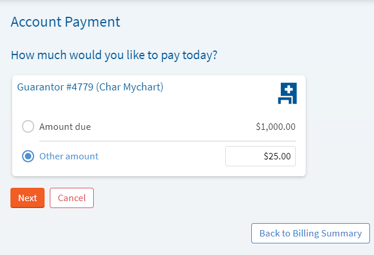The image size is (374, 255).
Task: Choose to pay the full $1,000.00 amount due
Action: coord(28,126)
